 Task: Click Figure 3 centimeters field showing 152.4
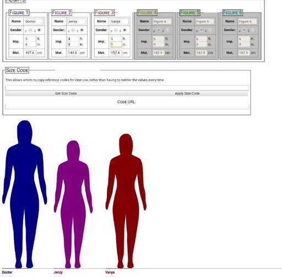click(116, 53)
